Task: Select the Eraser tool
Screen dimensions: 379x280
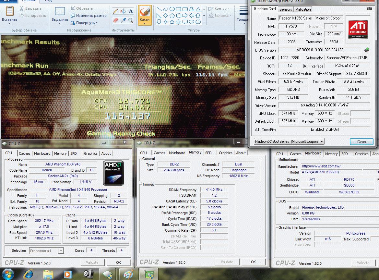Action: 115,20
